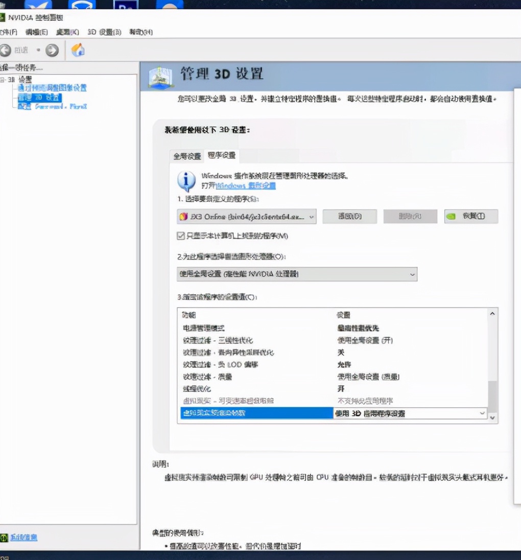Screen dimensions: 521x560
Task: Open the program selection dropdown
Action: [311, 216]
